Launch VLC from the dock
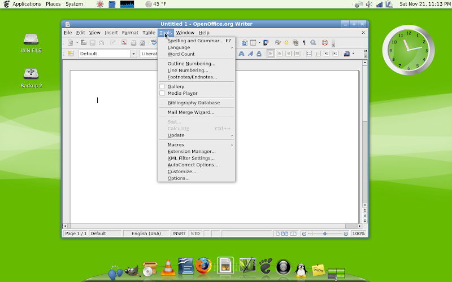Image resolution: width=452 pixels, height=282 pixels. 168,267
